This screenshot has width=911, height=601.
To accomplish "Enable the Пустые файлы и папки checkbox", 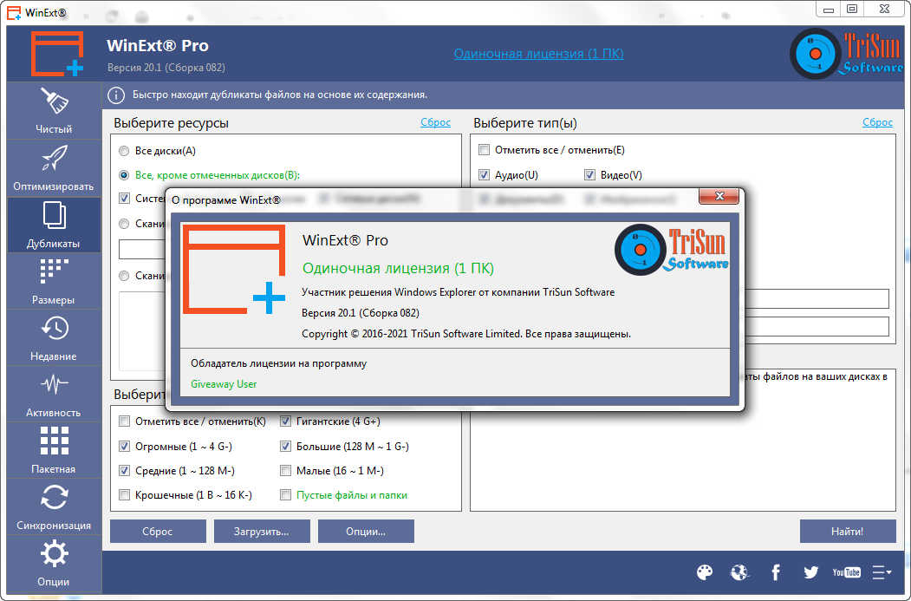I will click(x=285, y=495).
